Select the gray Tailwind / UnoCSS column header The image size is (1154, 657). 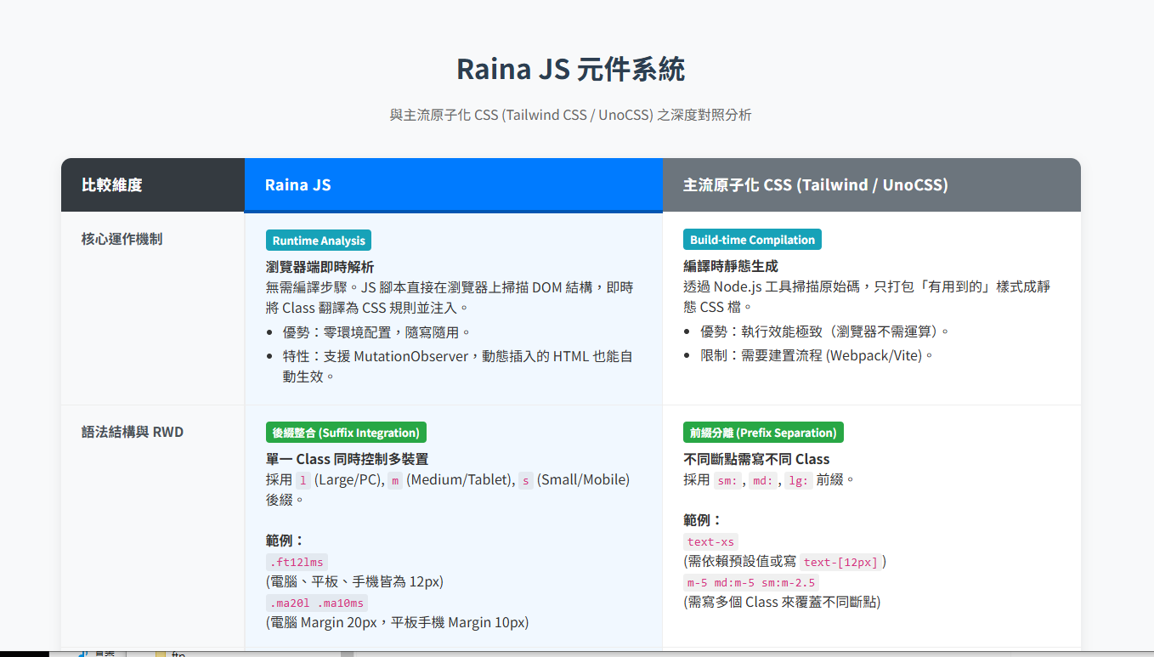click(815, 184)
